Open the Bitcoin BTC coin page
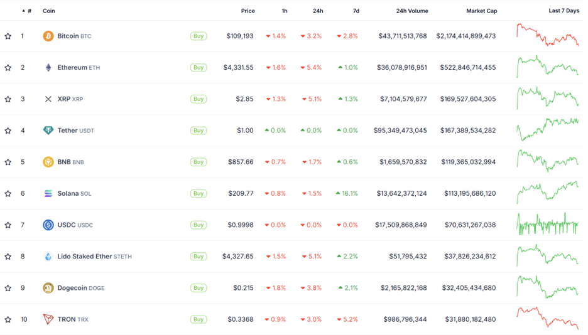 tap(74, 36)
